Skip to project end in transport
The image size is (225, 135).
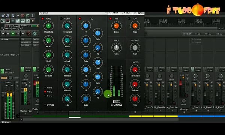tap(22, 34)
